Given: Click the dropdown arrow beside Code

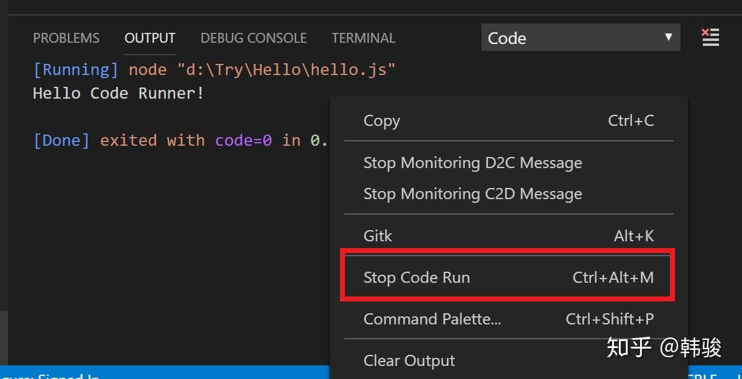Looking at the screenshot, I should click(x=668, y=38).
